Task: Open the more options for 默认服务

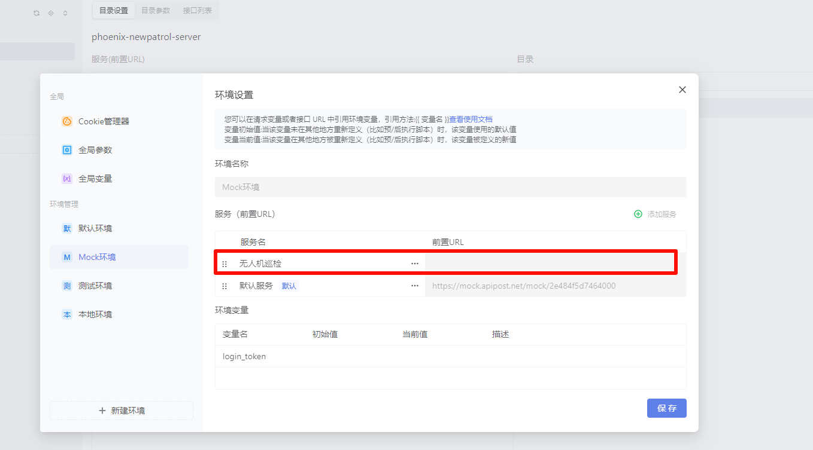Action: (415, 286)
